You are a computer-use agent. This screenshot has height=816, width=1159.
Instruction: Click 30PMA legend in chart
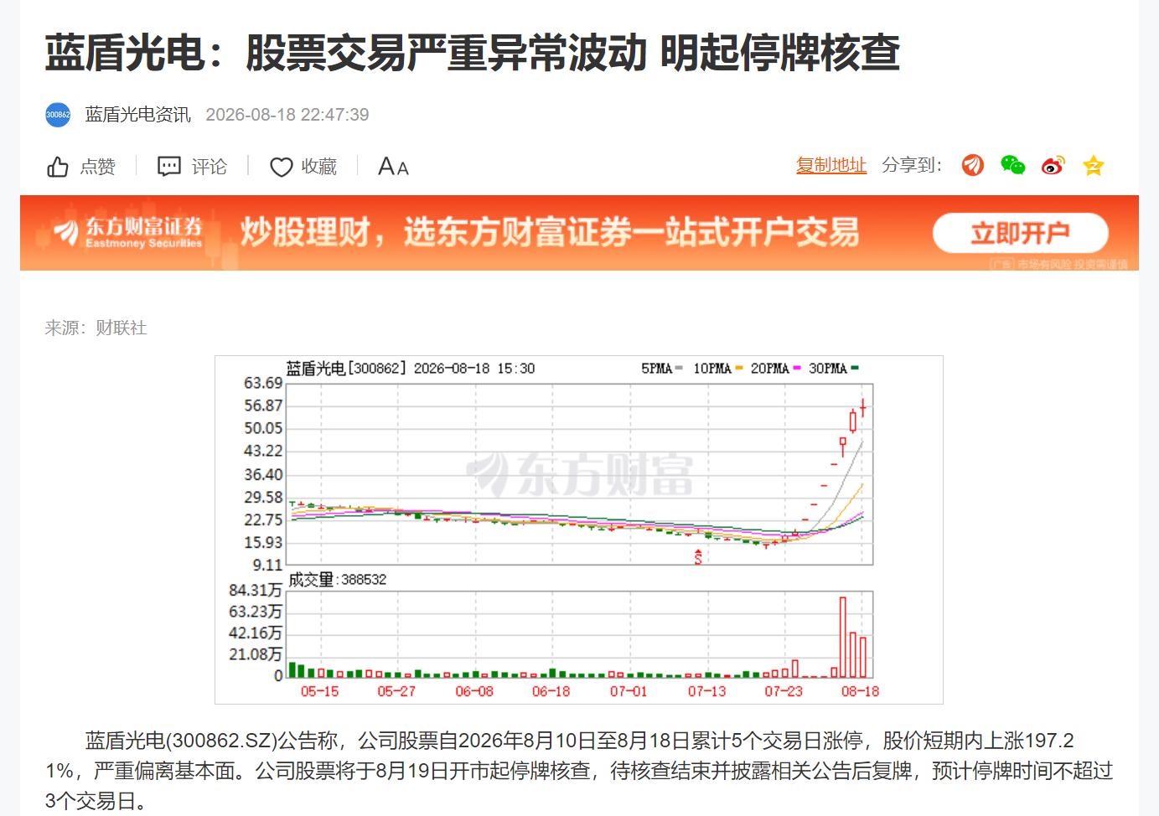point(834,369)
